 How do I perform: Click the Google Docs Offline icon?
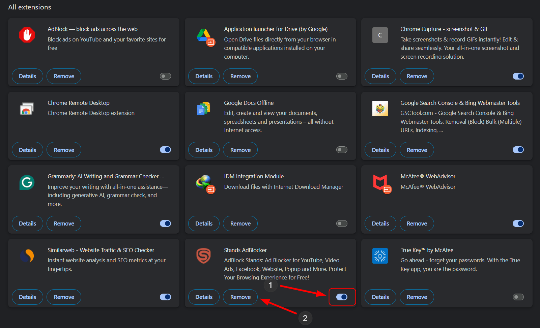(203, 109)
